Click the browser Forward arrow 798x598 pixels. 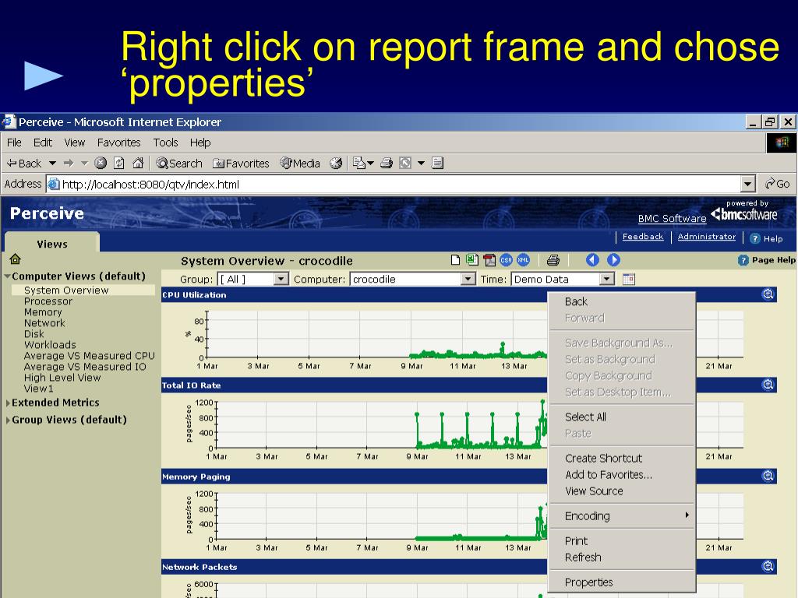[x=69, y=164]
